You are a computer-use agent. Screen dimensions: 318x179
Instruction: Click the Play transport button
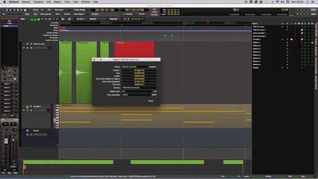pos(21,10)
